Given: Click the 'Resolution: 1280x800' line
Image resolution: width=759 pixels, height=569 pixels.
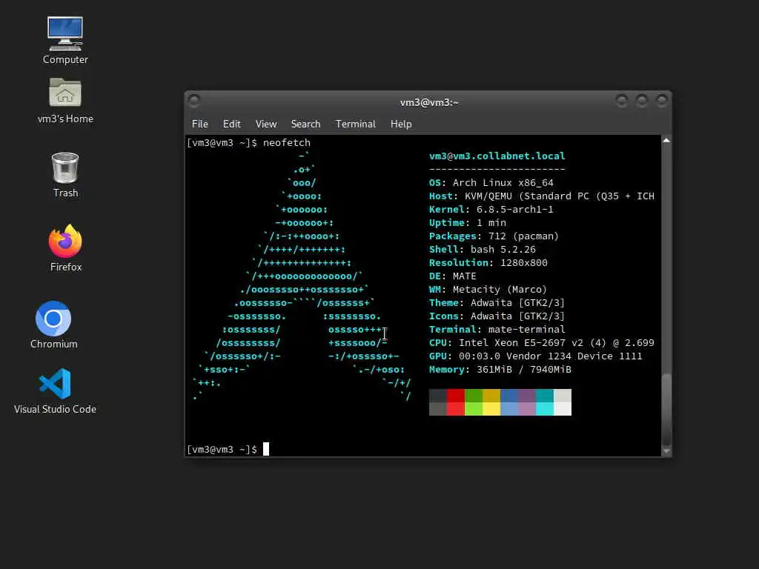Looking at the screenshot, I should (488, 263).
